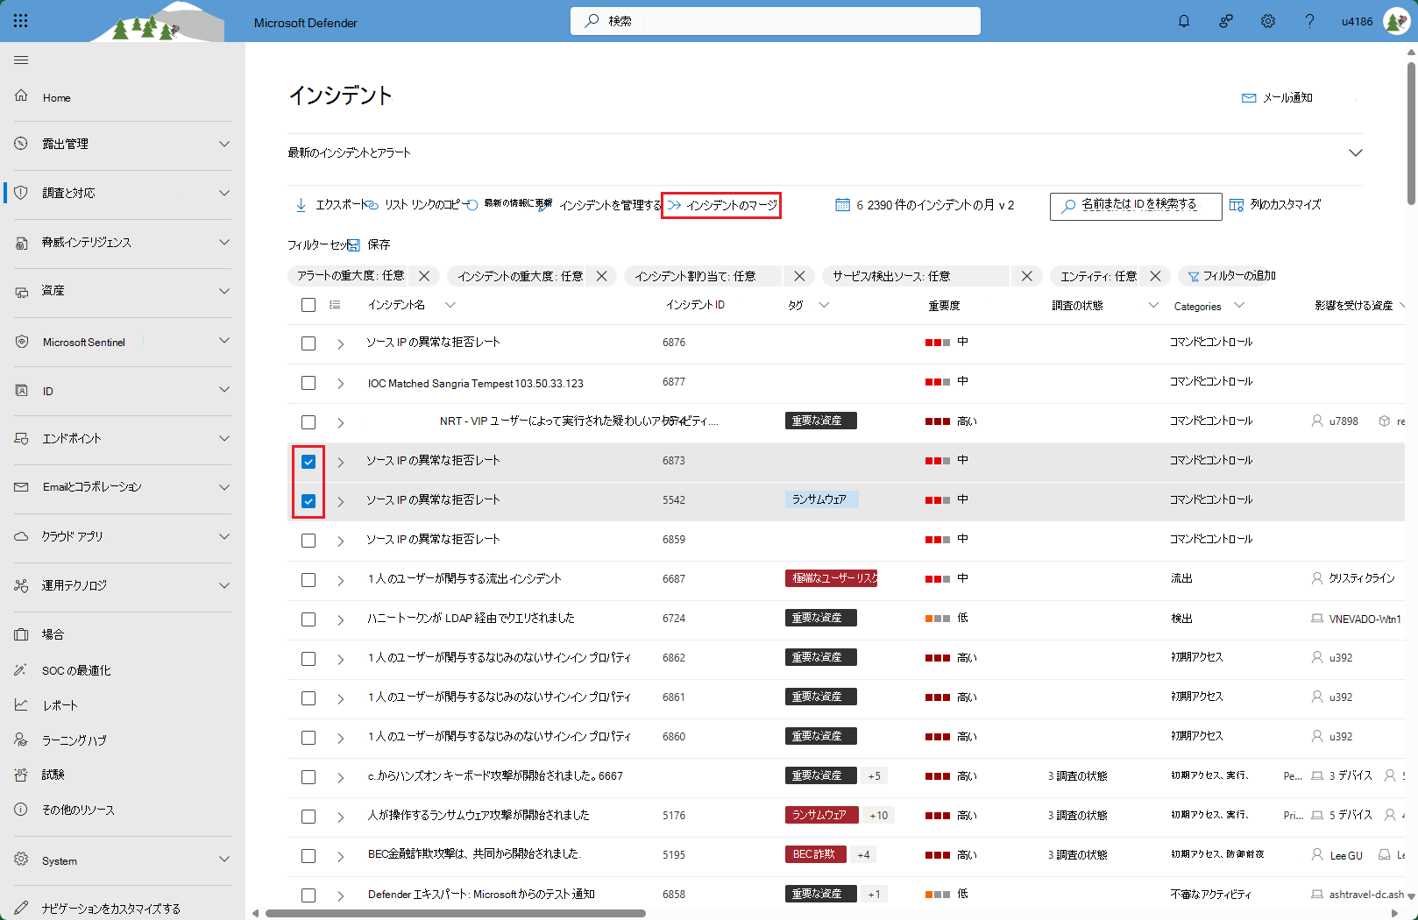1418x920 pixels.
Task: Check the box for incident 6687
Action: tap(308, 580)
